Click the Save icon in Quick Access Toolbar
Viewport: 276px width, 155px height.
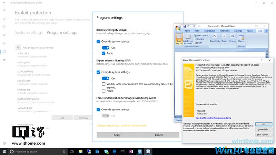[x=185, y=26]
